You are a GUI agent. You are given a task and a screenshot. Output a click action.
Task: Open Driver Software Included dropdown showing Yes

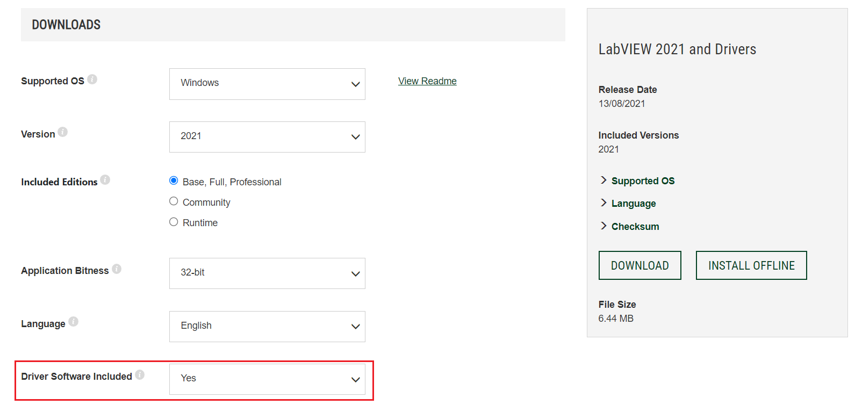tap(267, 379)
